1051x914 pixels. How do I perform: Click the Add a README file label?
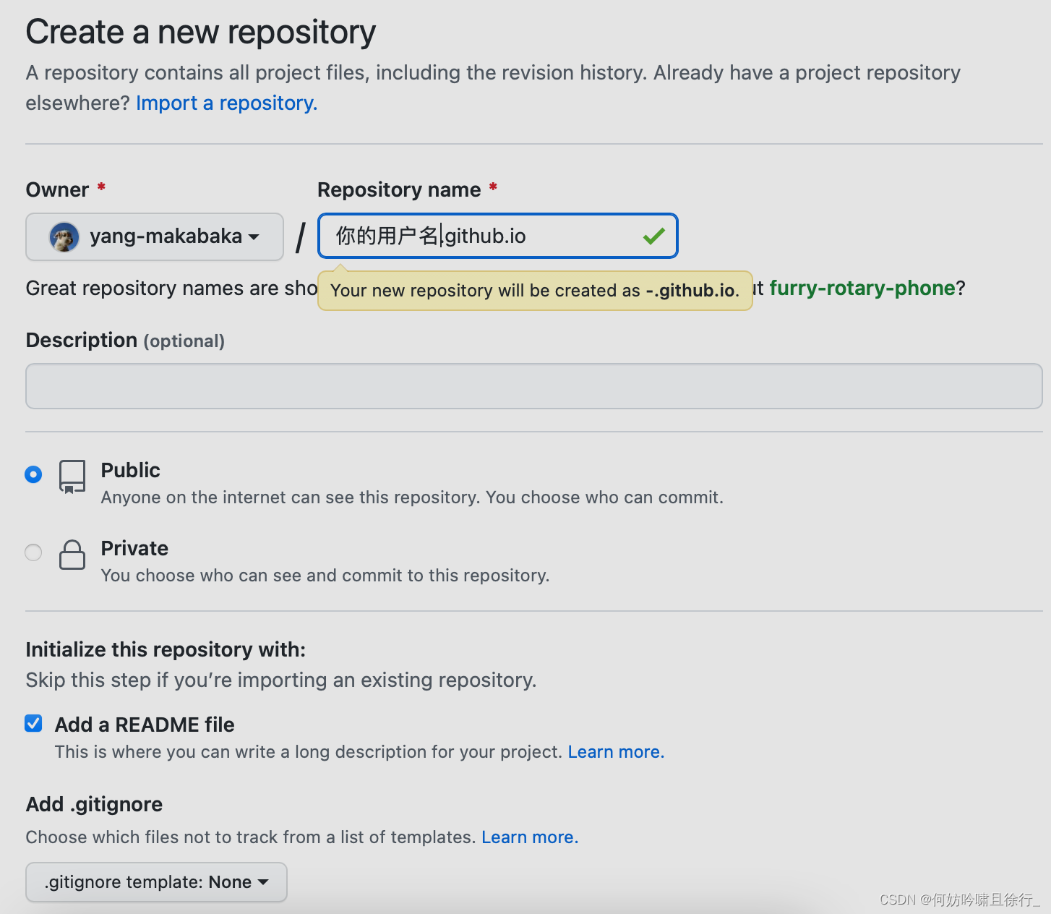(x=145, y=725)
